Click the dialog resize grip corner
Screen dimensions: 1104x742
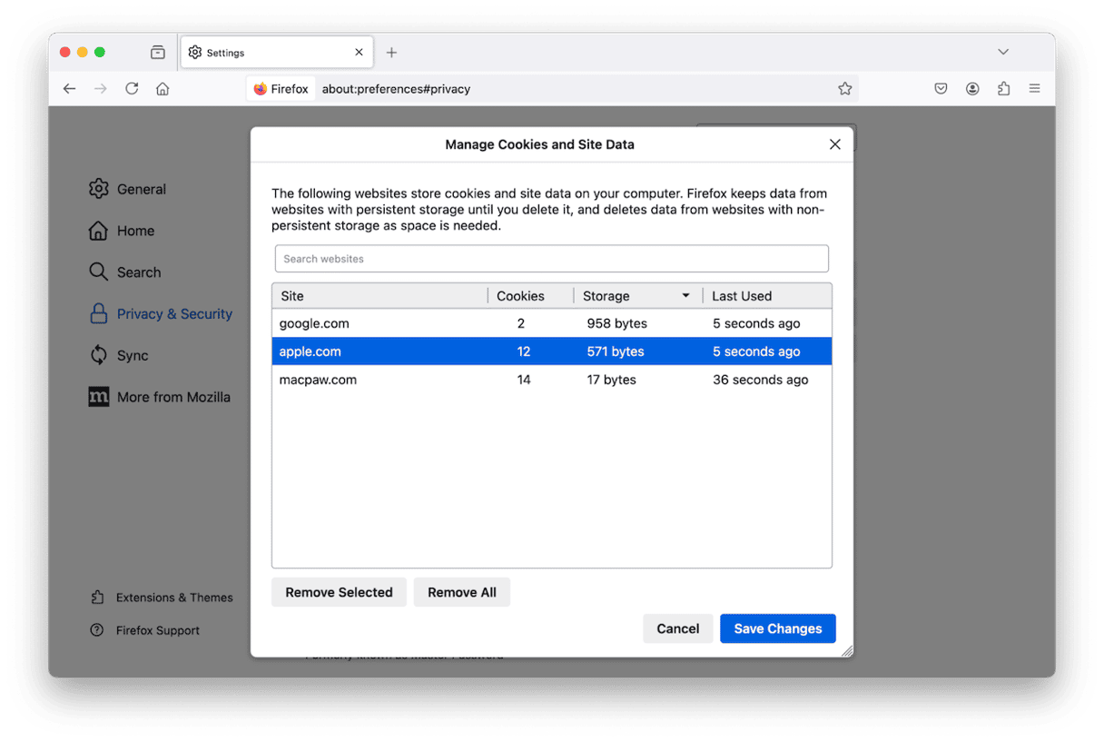coord(847,650)
